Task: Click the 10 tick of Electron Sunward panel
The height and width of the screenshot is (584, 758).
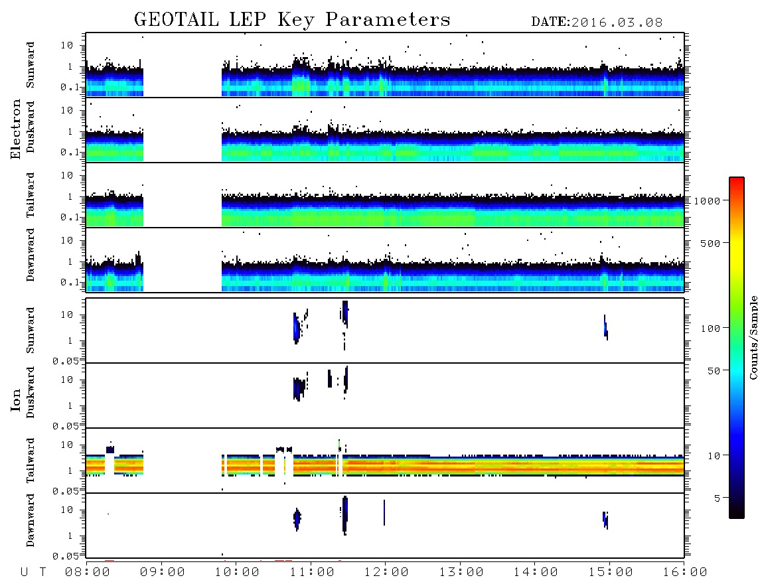Action: (x=67, y=45)
